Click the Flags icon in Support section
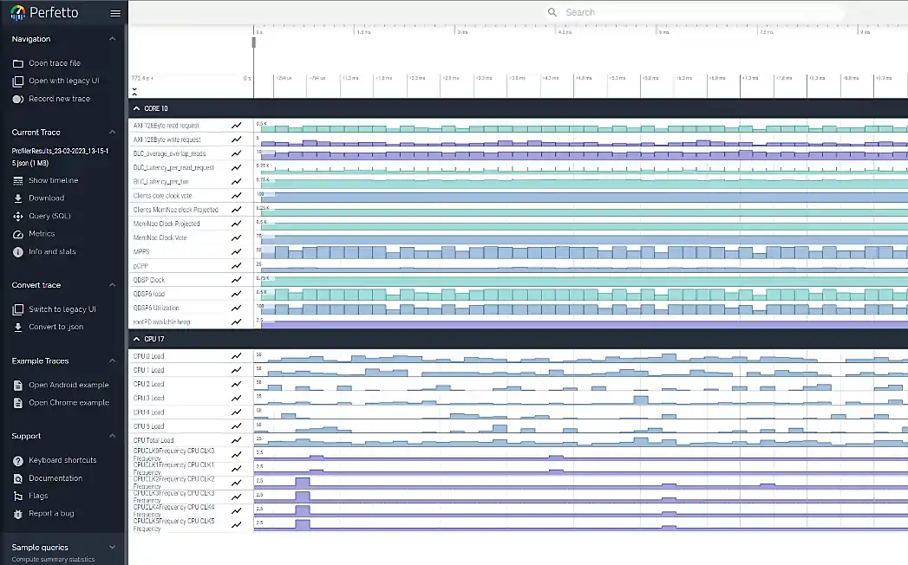The image size is (908, 565). (16, 495)
